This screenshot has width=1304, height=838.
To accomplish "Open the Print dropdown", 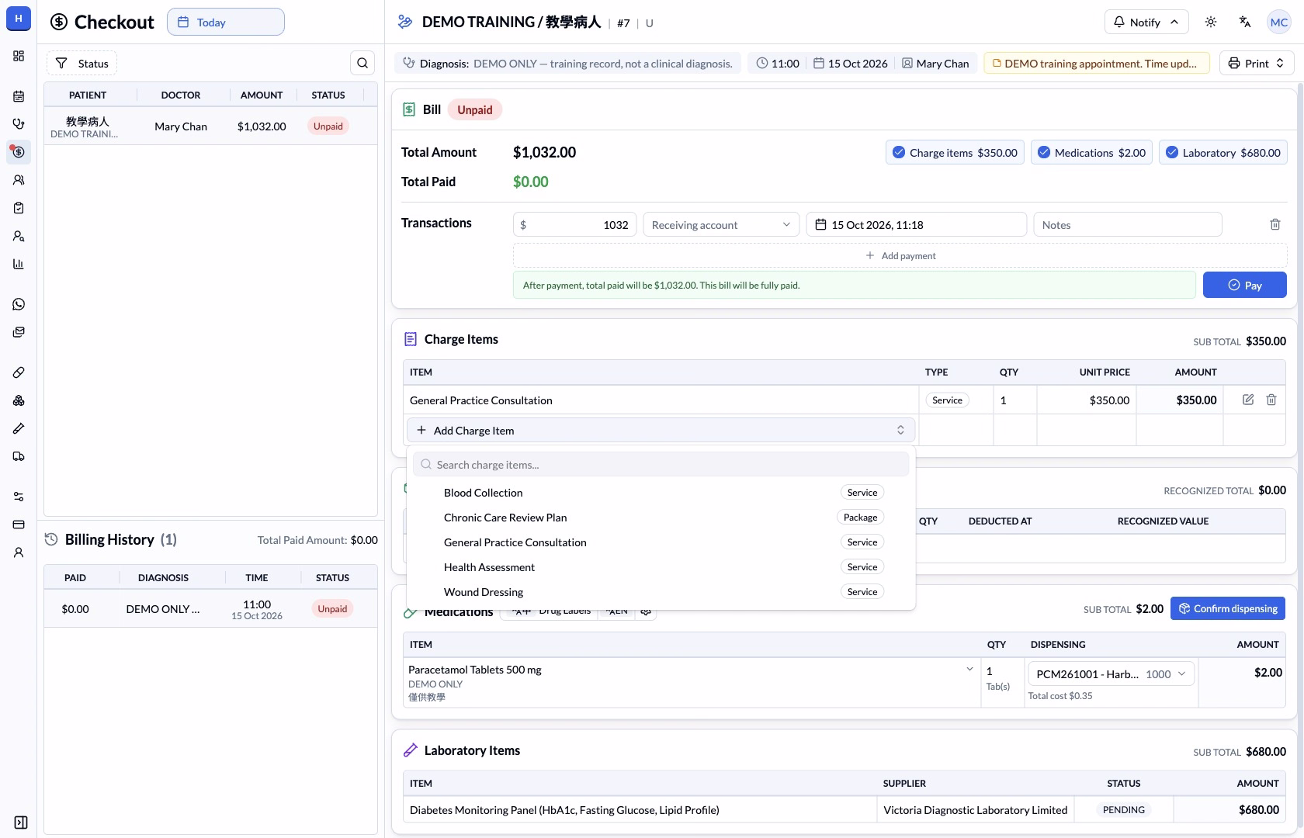I will (x=1257, y=63).
